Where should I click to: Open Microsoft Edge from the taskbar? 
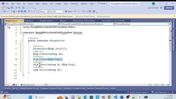(85, 97)
